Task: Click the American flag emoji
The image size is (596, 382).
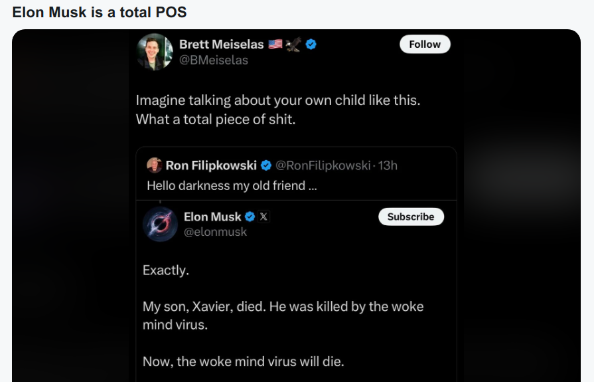Action: coord(275,44)
